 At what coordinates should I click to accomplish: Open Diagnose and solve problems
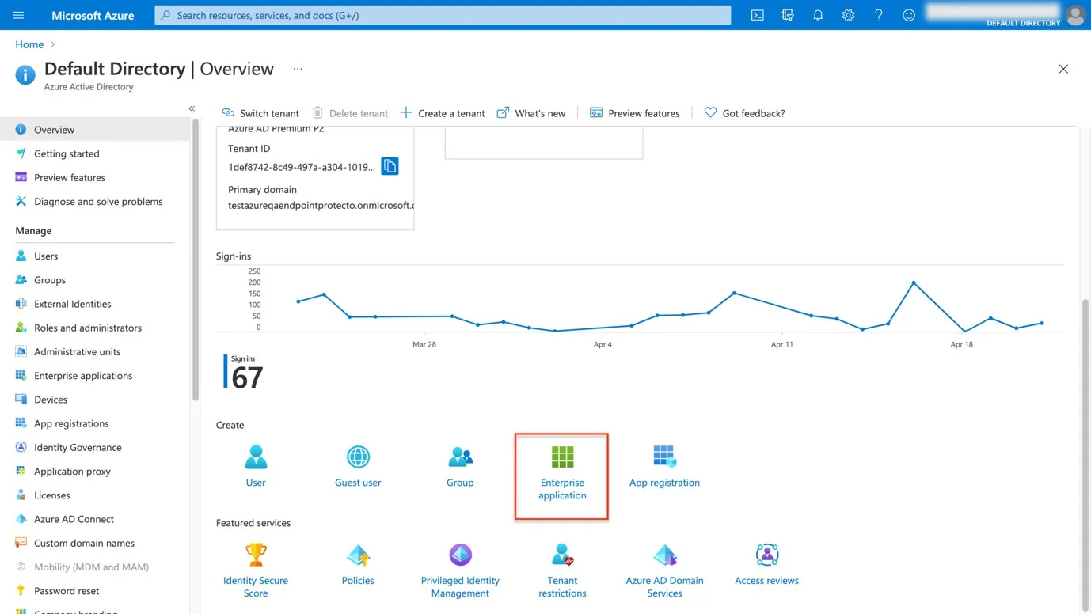coord(95,201)
